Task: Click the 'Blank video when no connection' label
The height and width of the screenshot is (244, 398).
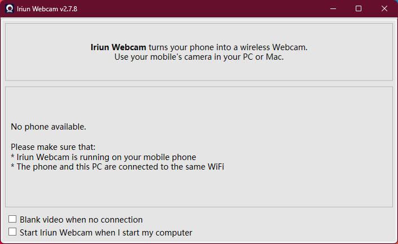Action: click(x=81, y=220)
